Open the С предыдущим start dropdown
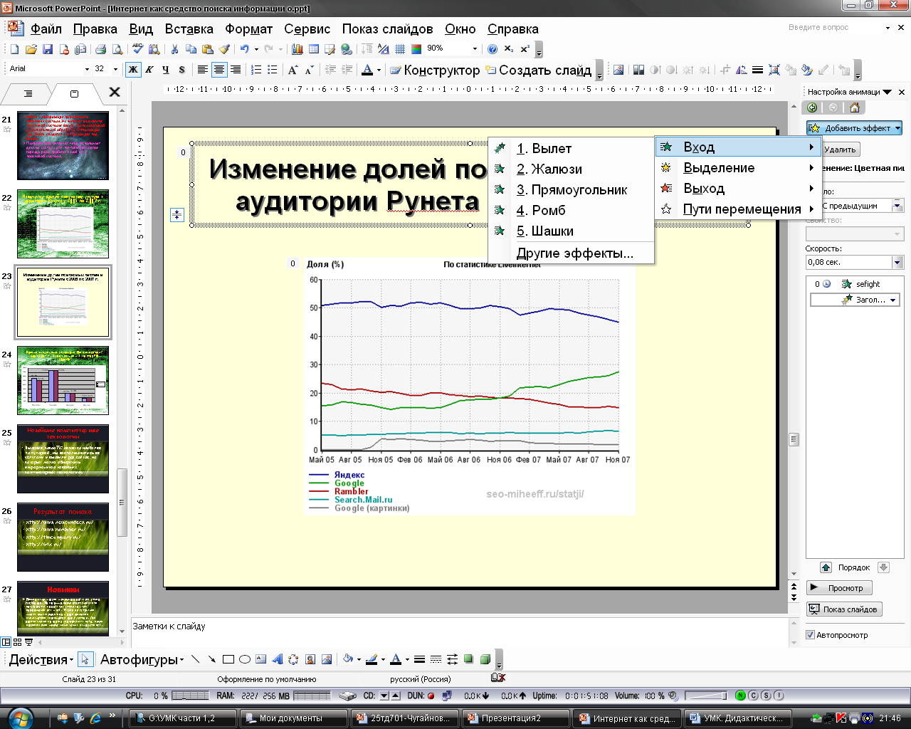Image resolution: width=911 pixels, height=729 pixels. tap(897, 206)
